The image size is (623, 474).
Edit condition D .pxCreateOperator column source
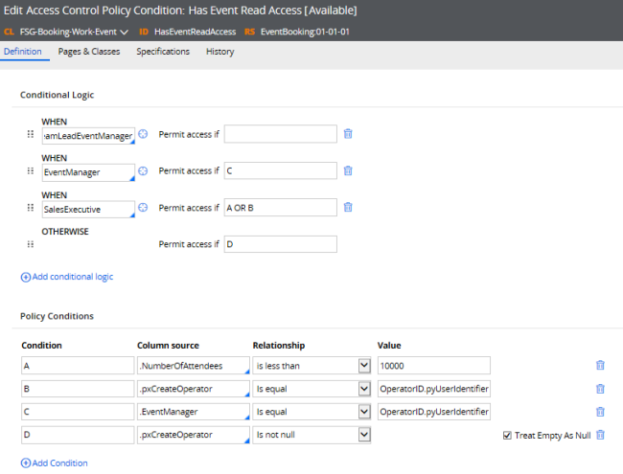click(x=193, y=435)
